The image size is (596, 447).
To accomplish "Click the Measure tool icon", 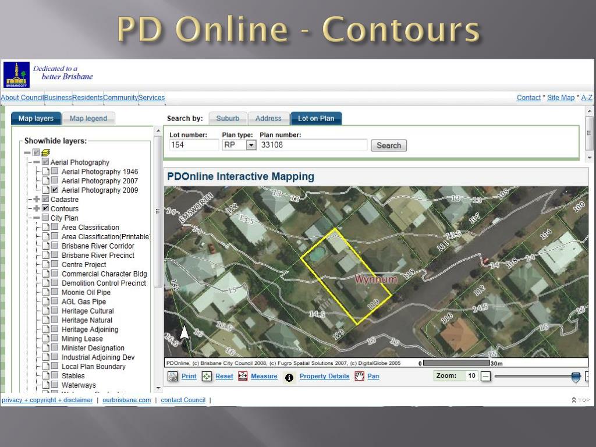I will (x=243, y=377).
